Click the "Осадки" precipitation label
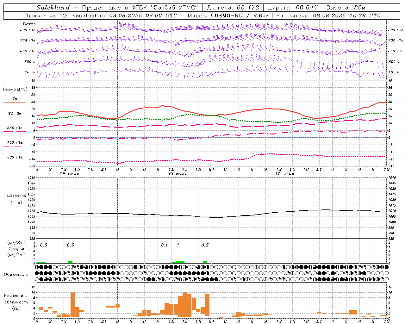 pyautogui.click(x=16, y=249)
